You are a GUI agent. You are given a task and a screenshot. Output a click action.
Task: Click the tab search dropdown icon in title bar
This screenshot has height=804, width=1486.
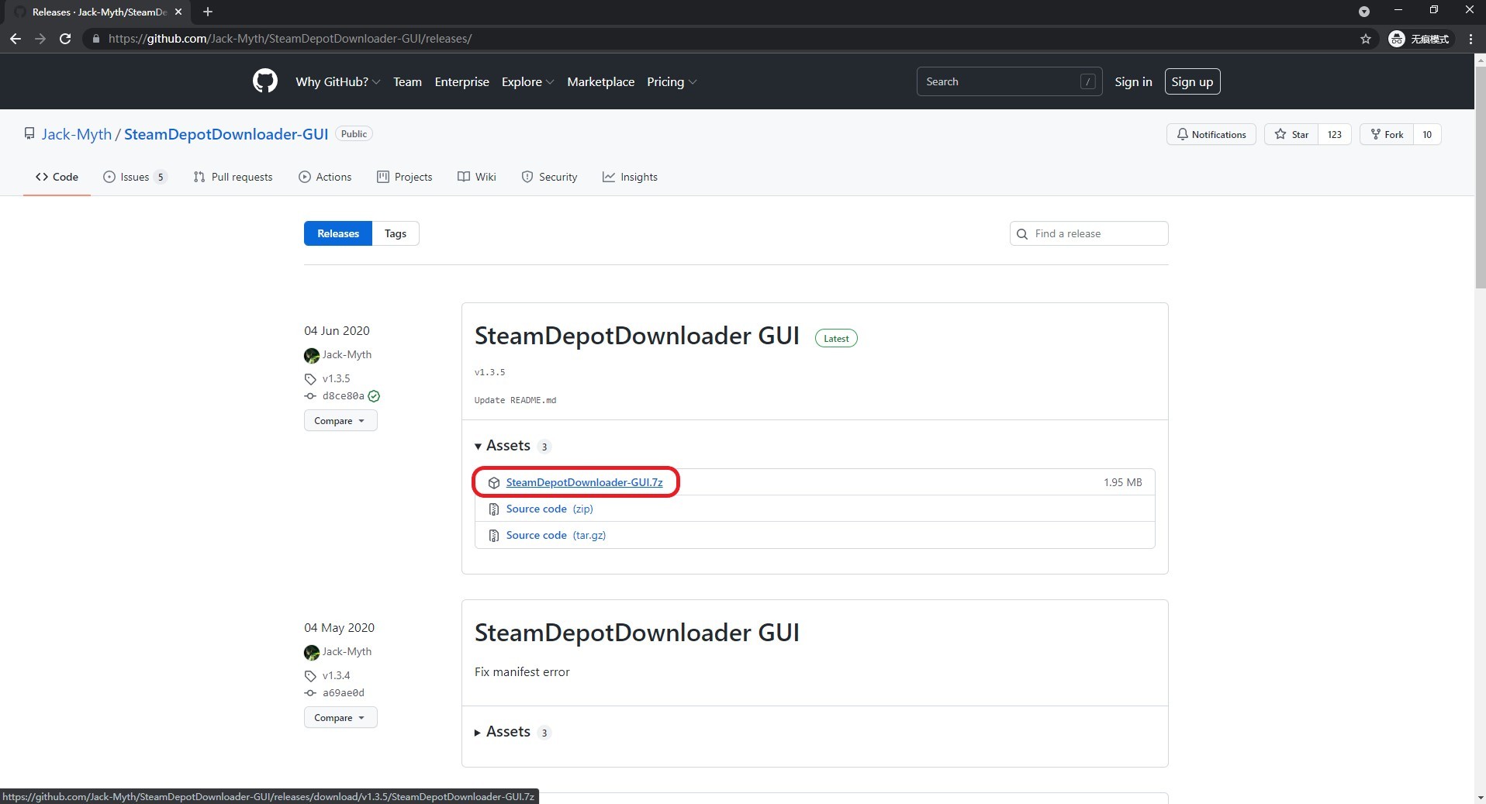pos(1364,12)
